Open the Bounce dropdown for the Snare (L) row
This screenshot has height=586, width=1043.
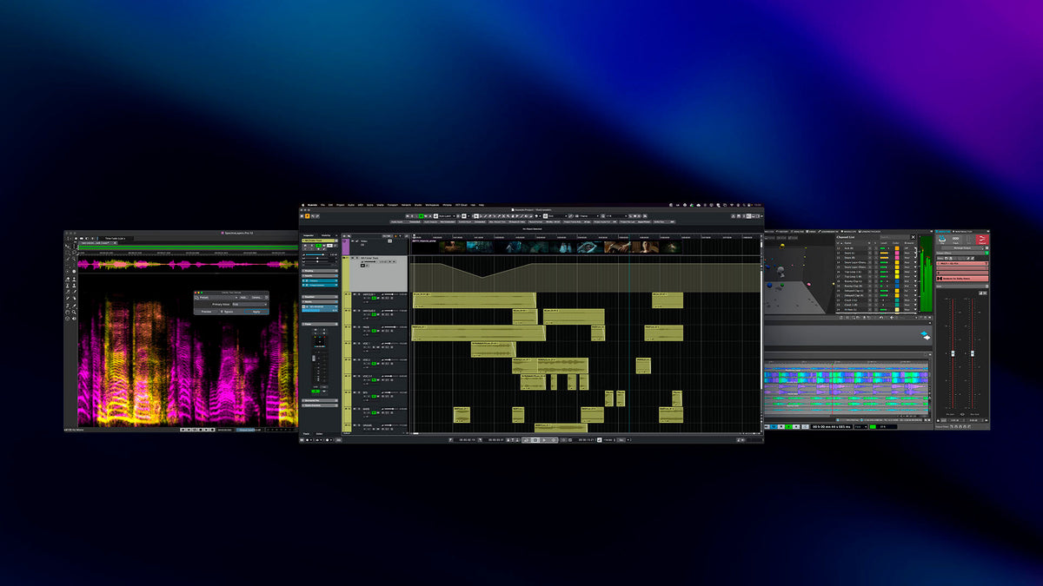[910, 253]
